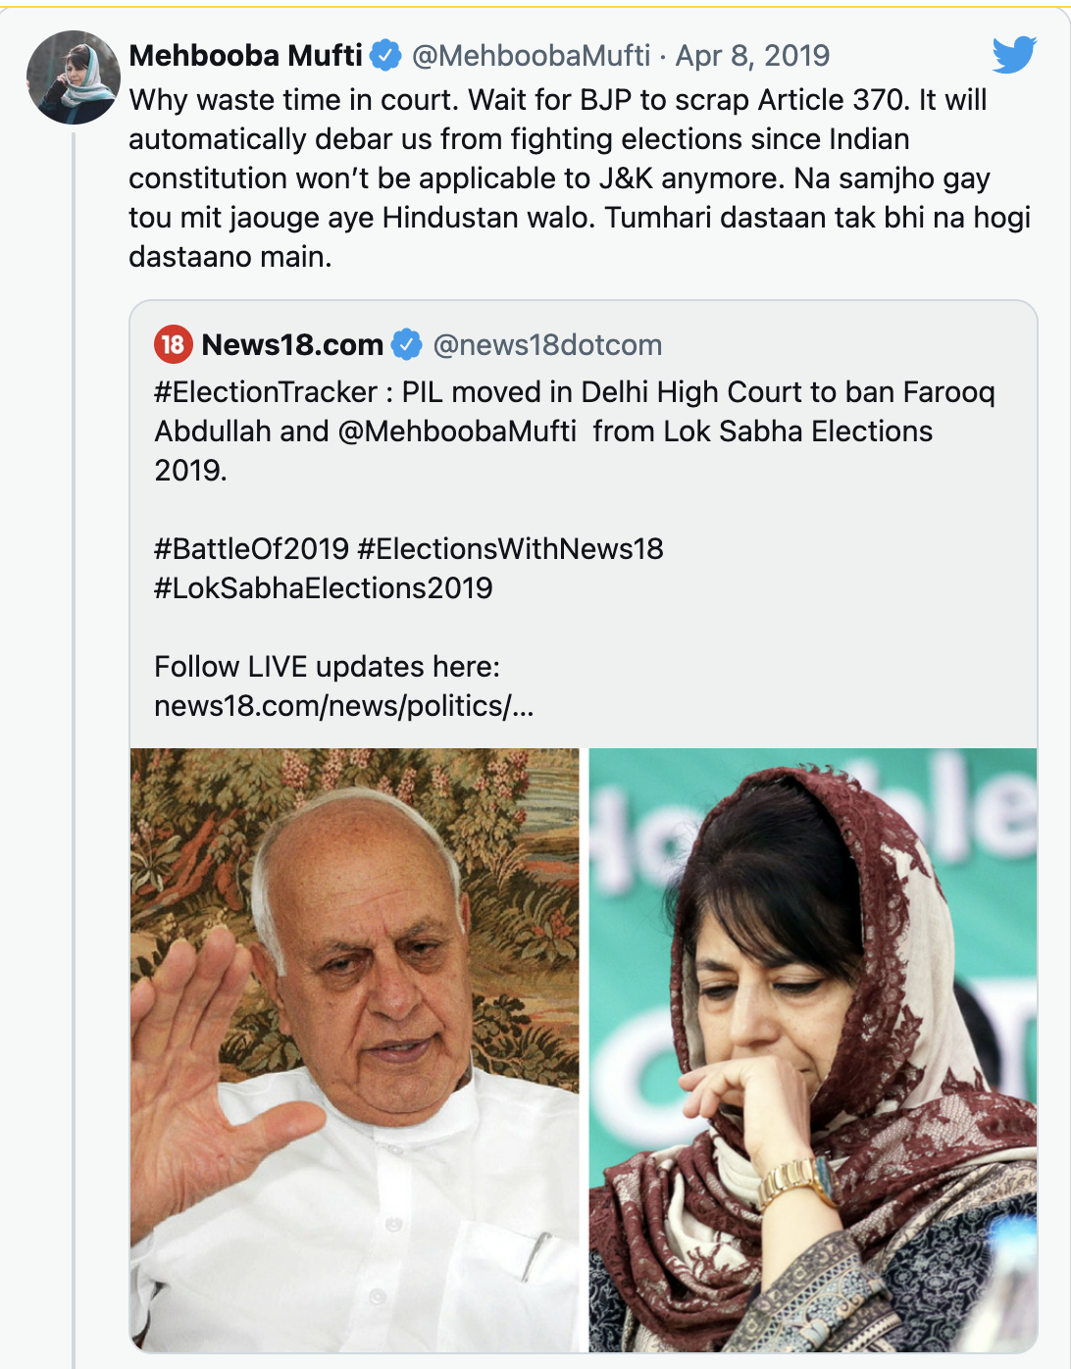Click the verified badge next to News18.com
This screenshot has width=1071, height=1369.
coord(407,345)
